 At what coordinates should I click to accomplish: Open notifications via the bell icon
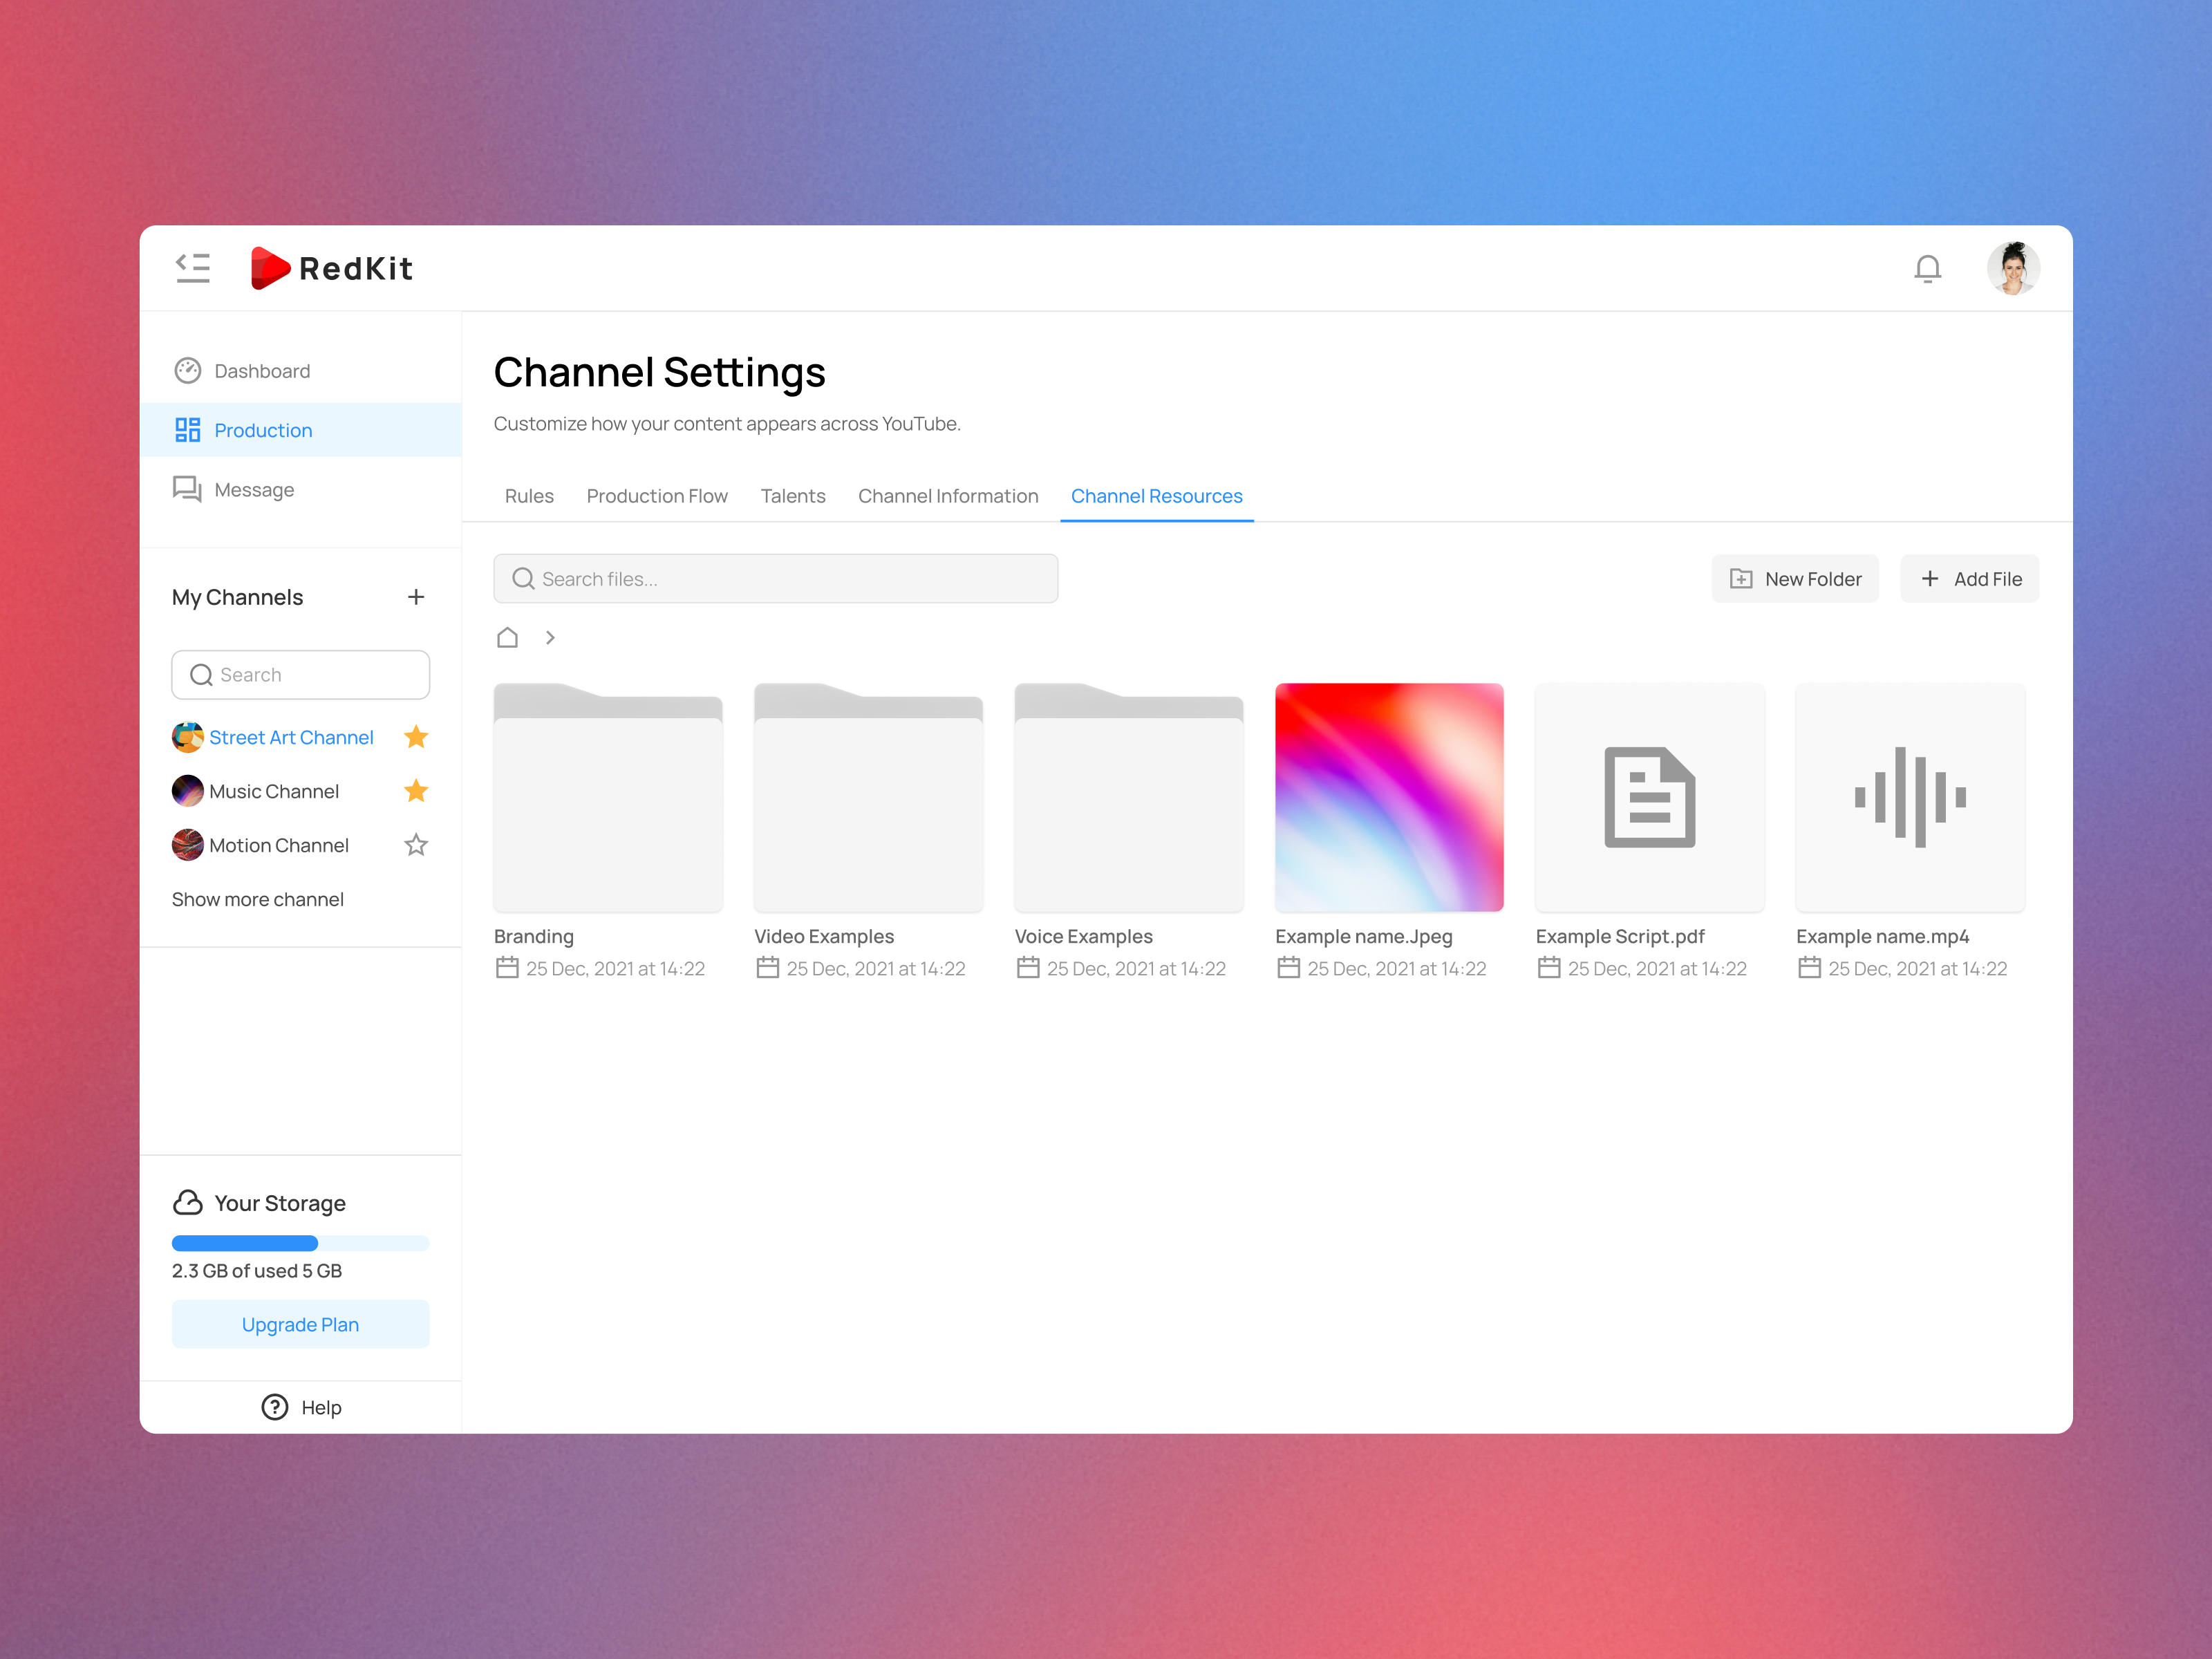1928,268
